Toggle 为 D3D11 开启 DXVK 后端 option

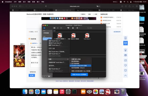80,66
